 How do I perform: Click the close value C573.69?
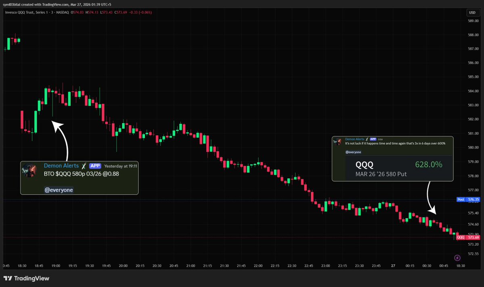tap(121, 12)
